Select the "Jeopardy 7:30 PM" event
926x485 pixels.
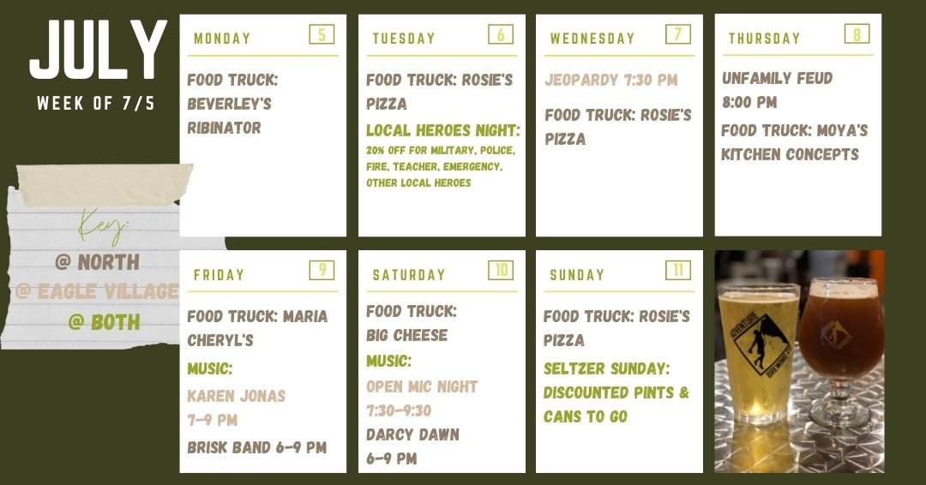[x=610, y=80]
